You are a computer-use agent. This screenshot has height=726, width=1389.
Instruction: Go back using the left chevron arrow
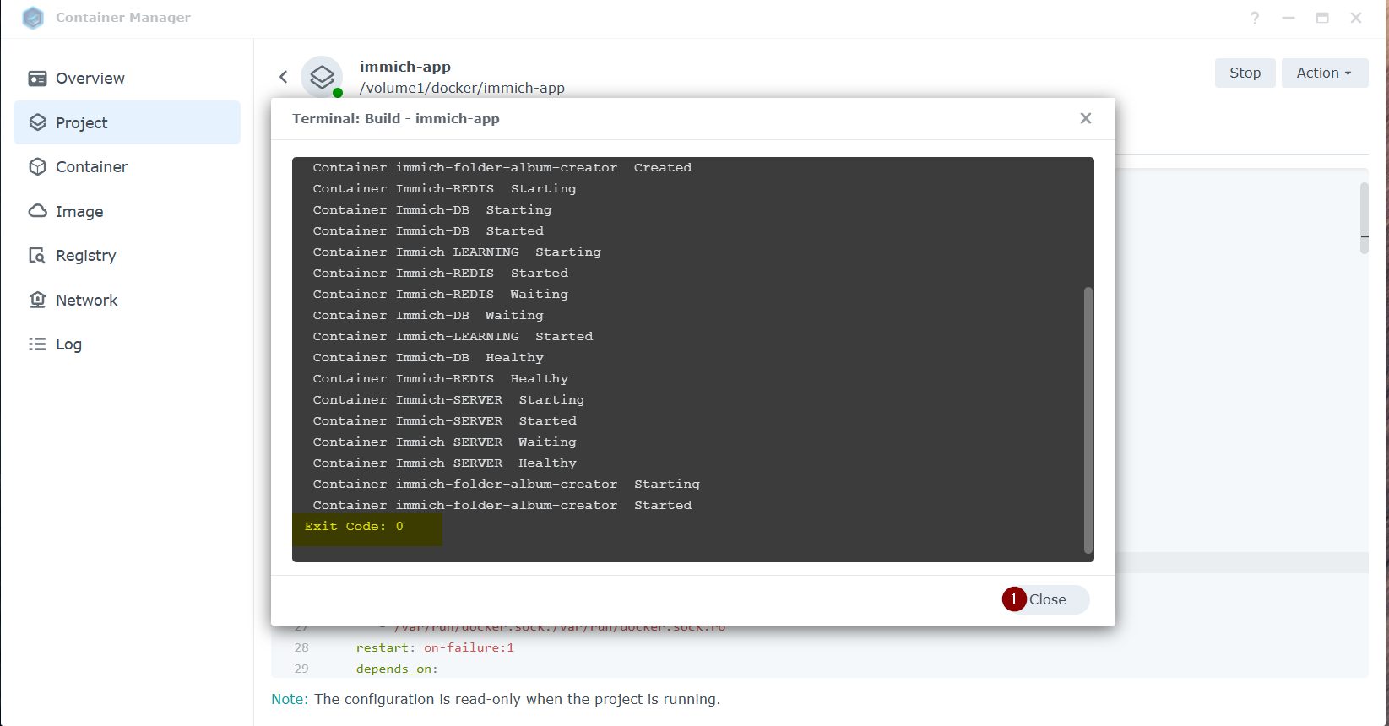point(284,77)
